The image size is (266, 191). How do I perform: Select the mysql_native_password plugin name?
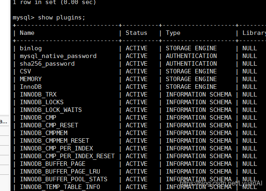pyautogui.click(x=58, y=56)
